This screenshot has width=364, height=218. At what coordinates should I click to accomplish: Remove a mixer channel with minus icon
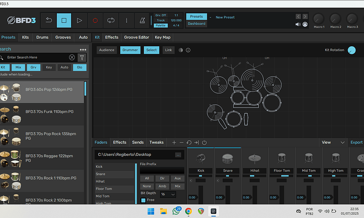click(181, 143)
